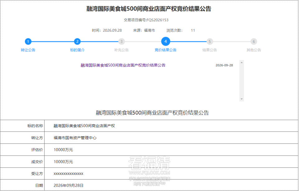Click the announcement date 2026-09-28

(x=224, y=65)
